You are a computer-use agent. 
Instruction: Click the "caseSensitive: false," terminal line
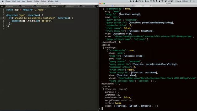(118, 97)
